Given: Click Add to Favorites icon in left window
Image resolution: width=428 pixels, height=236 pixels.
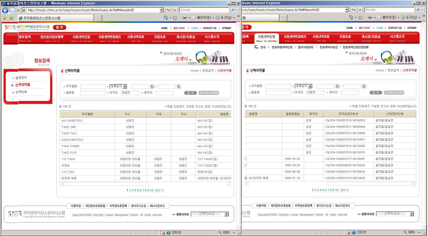Looking at the screenshot, I should (11, 18).
